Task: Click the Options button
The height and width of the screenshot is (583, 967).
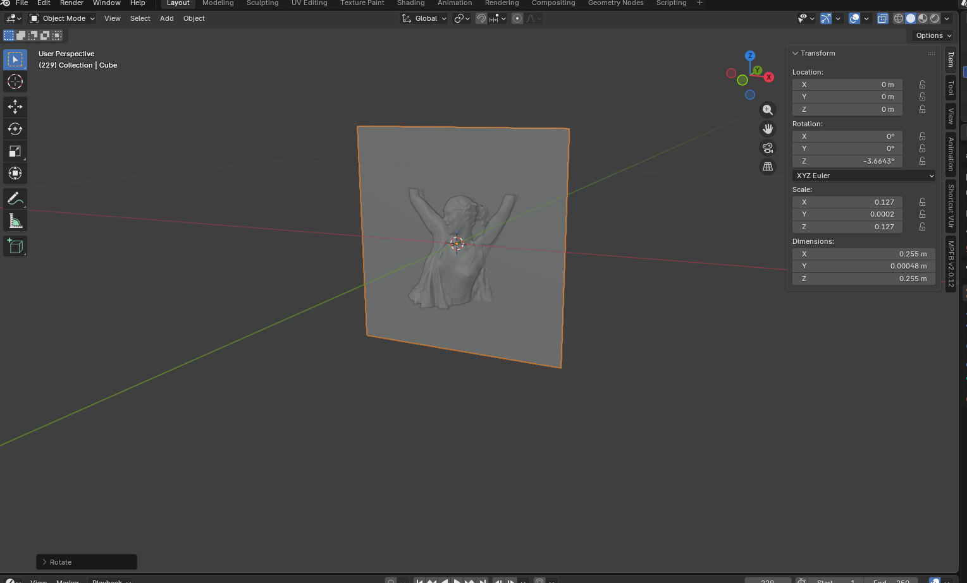Action: tap(933, 35)
